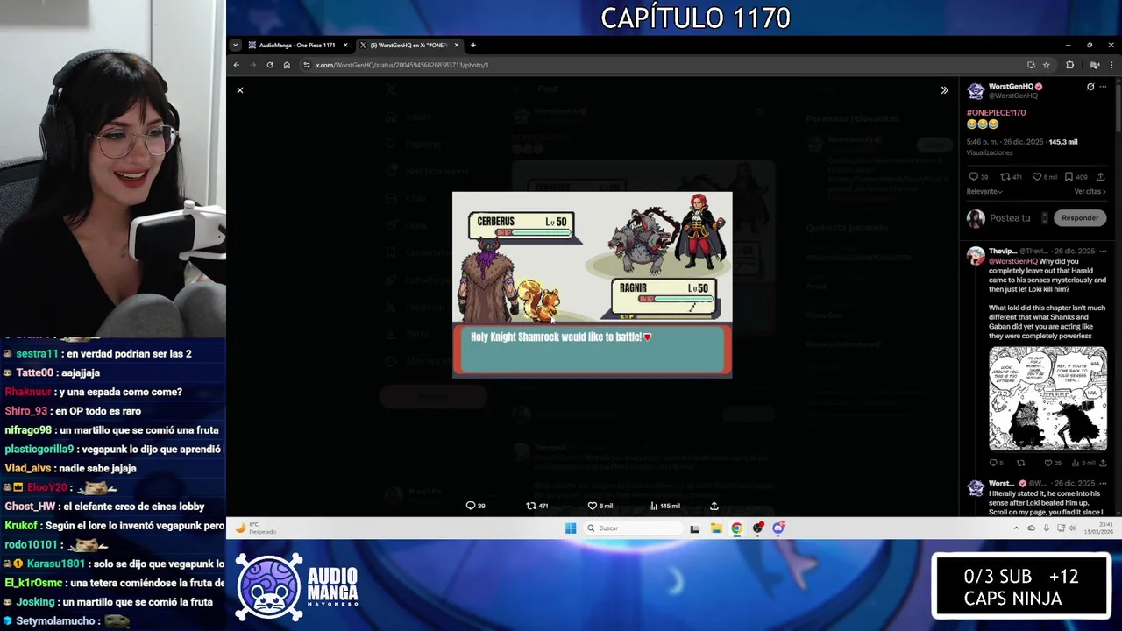Open Discord from the taskbar
The height and width of the screenshot is (631, 1122).
click(x=778, y=528)
